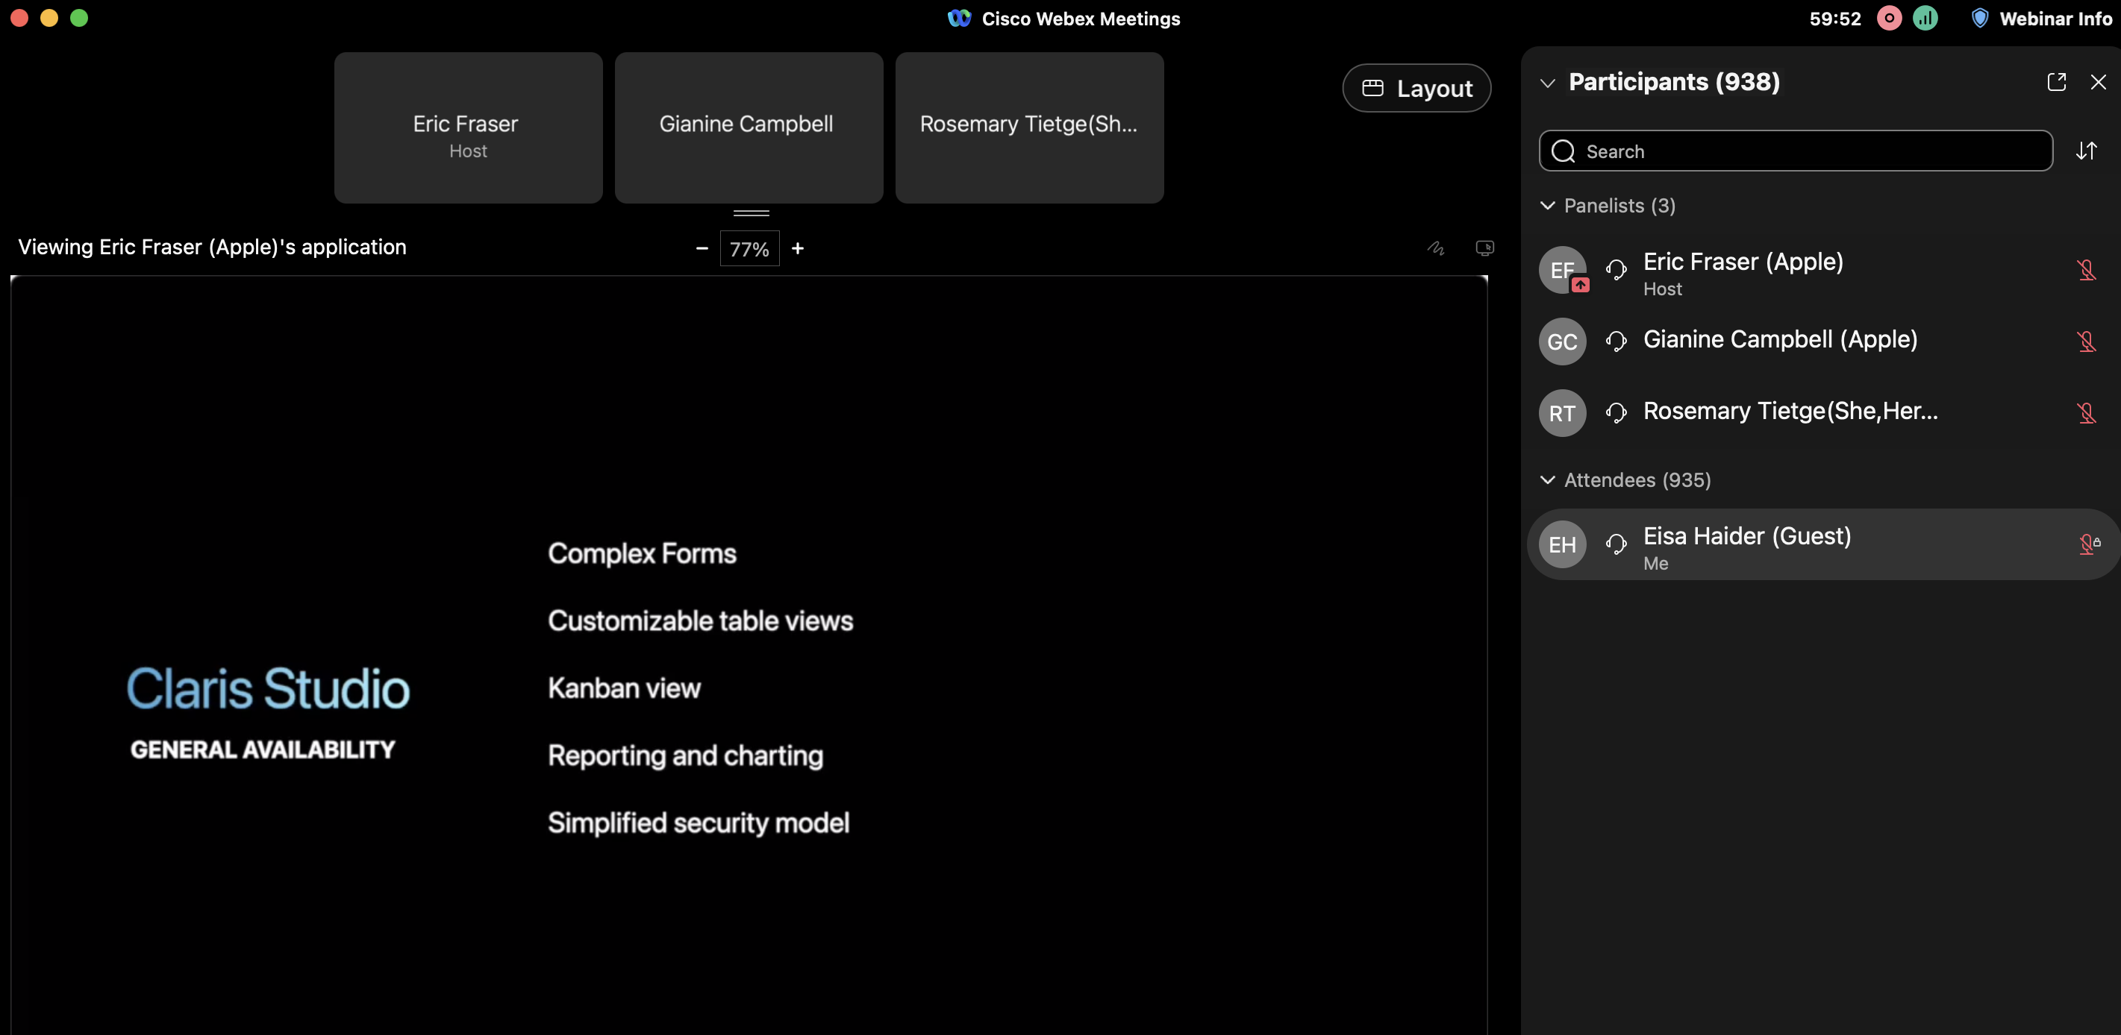Open the green connection statistics icon
The image size is (2121, 1035).
[x=1925, y=18]
